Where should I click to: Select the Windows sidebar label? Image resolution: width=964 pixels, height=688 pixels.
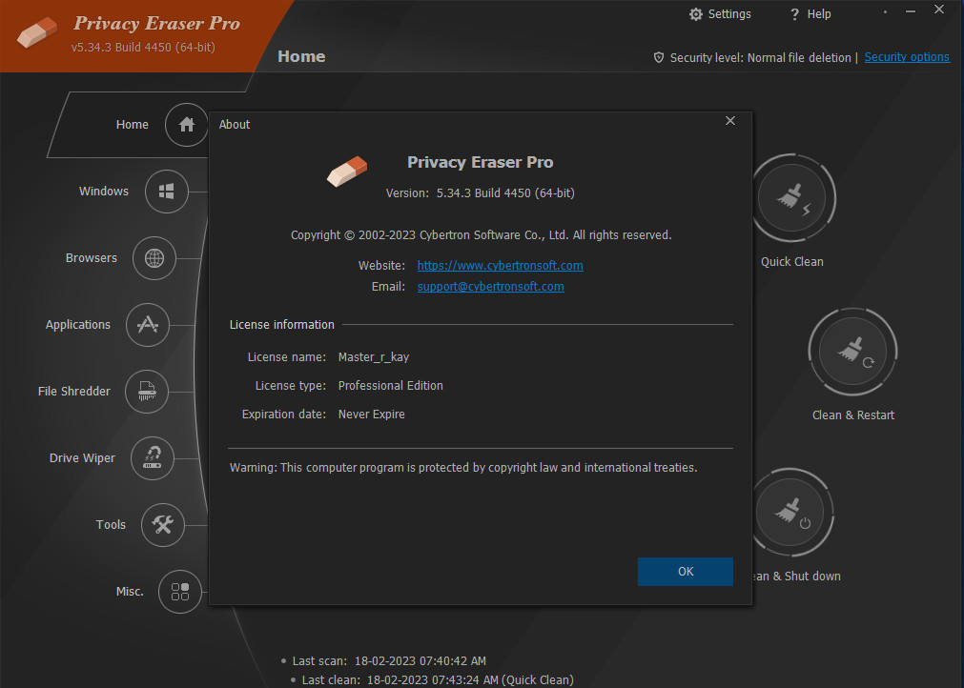tap(104, 192)
